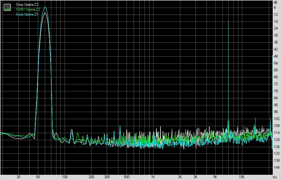Click the dB unit label
The image size is (281, 180).
tap(275, 2)
